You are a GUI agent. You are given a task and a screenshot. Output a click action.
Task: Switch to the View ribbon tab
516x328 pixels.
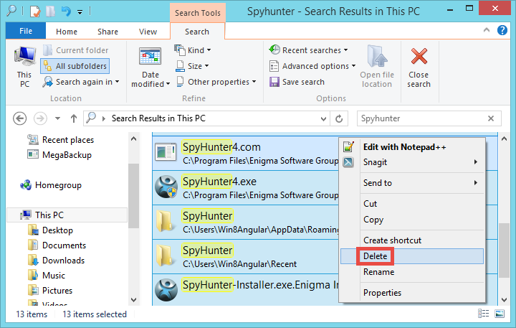click(148, 32)
